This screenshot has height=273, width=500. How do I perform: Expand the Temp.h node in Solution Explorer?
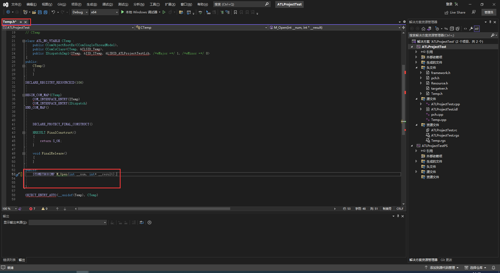pyautogui.click(x=421, y=94)
